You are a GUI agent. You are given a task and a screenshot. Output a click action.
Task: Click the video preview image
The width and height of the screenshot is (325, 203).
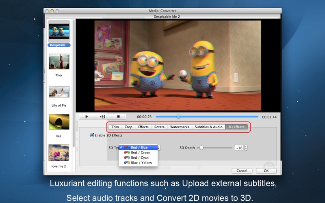click(178, 65)
